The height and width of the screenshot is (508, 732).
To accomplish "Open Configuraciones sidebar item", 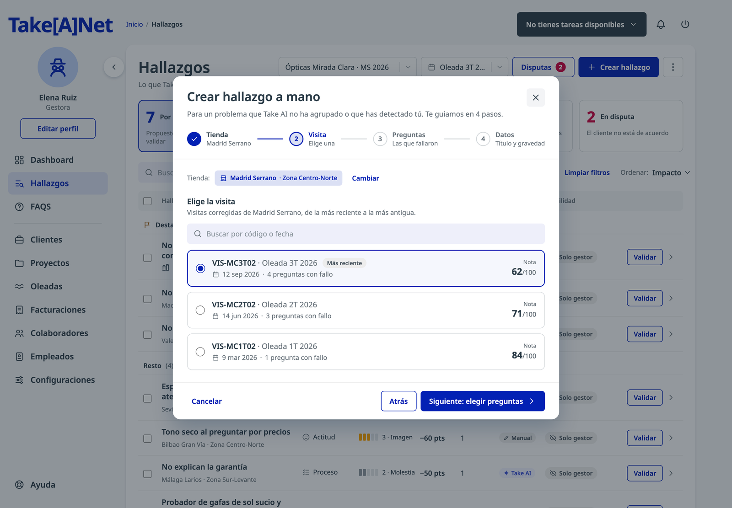I will pyautogui.click(x=58, y=380).
